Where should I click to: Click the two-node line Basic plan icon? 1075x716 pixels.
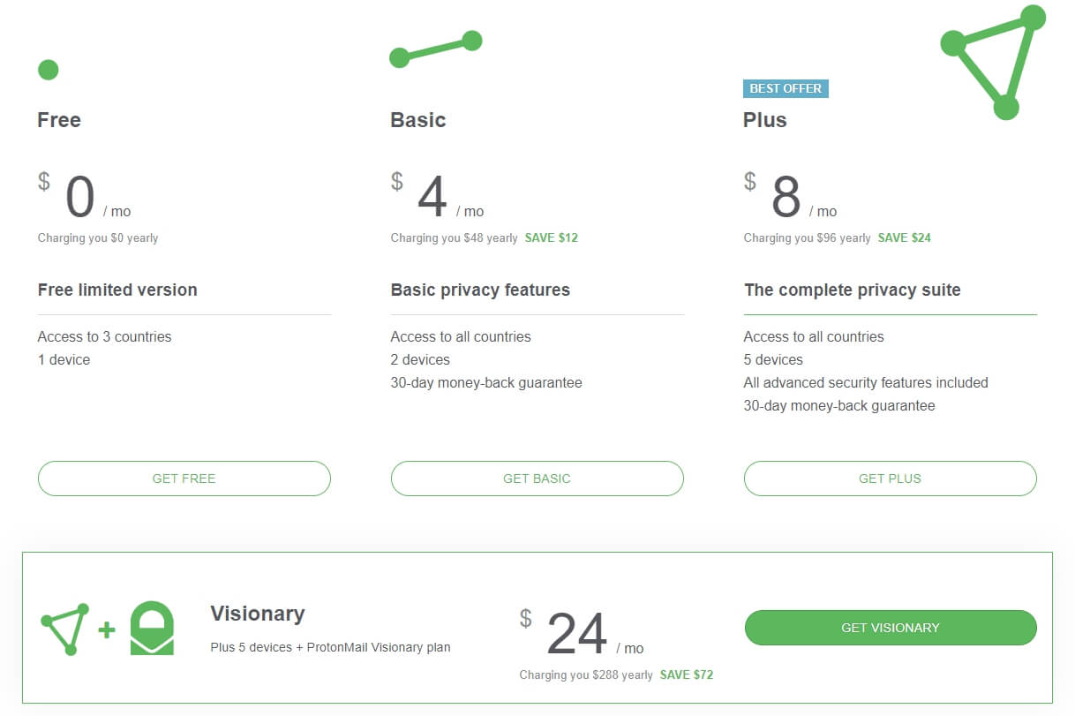436,49
